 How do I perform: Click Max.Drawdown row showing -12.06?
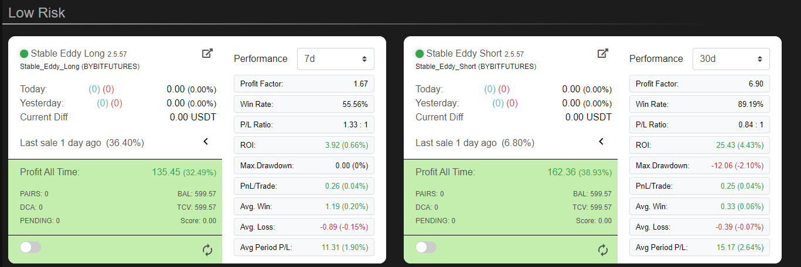pyautogui.click(x=699, y=166)
